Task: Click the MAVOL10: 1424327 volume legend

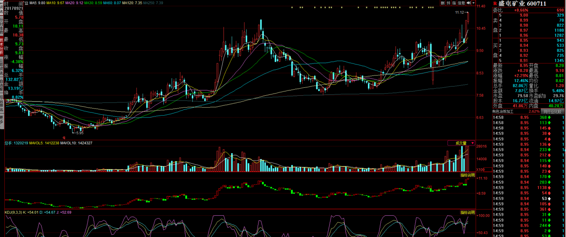Action: click(x=76, y=143)
